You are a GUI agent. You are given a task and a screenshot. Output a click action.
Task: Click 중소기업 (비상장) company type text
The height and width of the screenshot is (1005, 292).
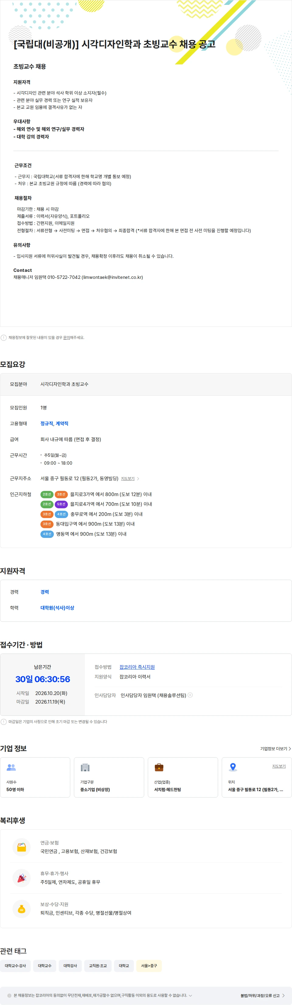(95, 789)
